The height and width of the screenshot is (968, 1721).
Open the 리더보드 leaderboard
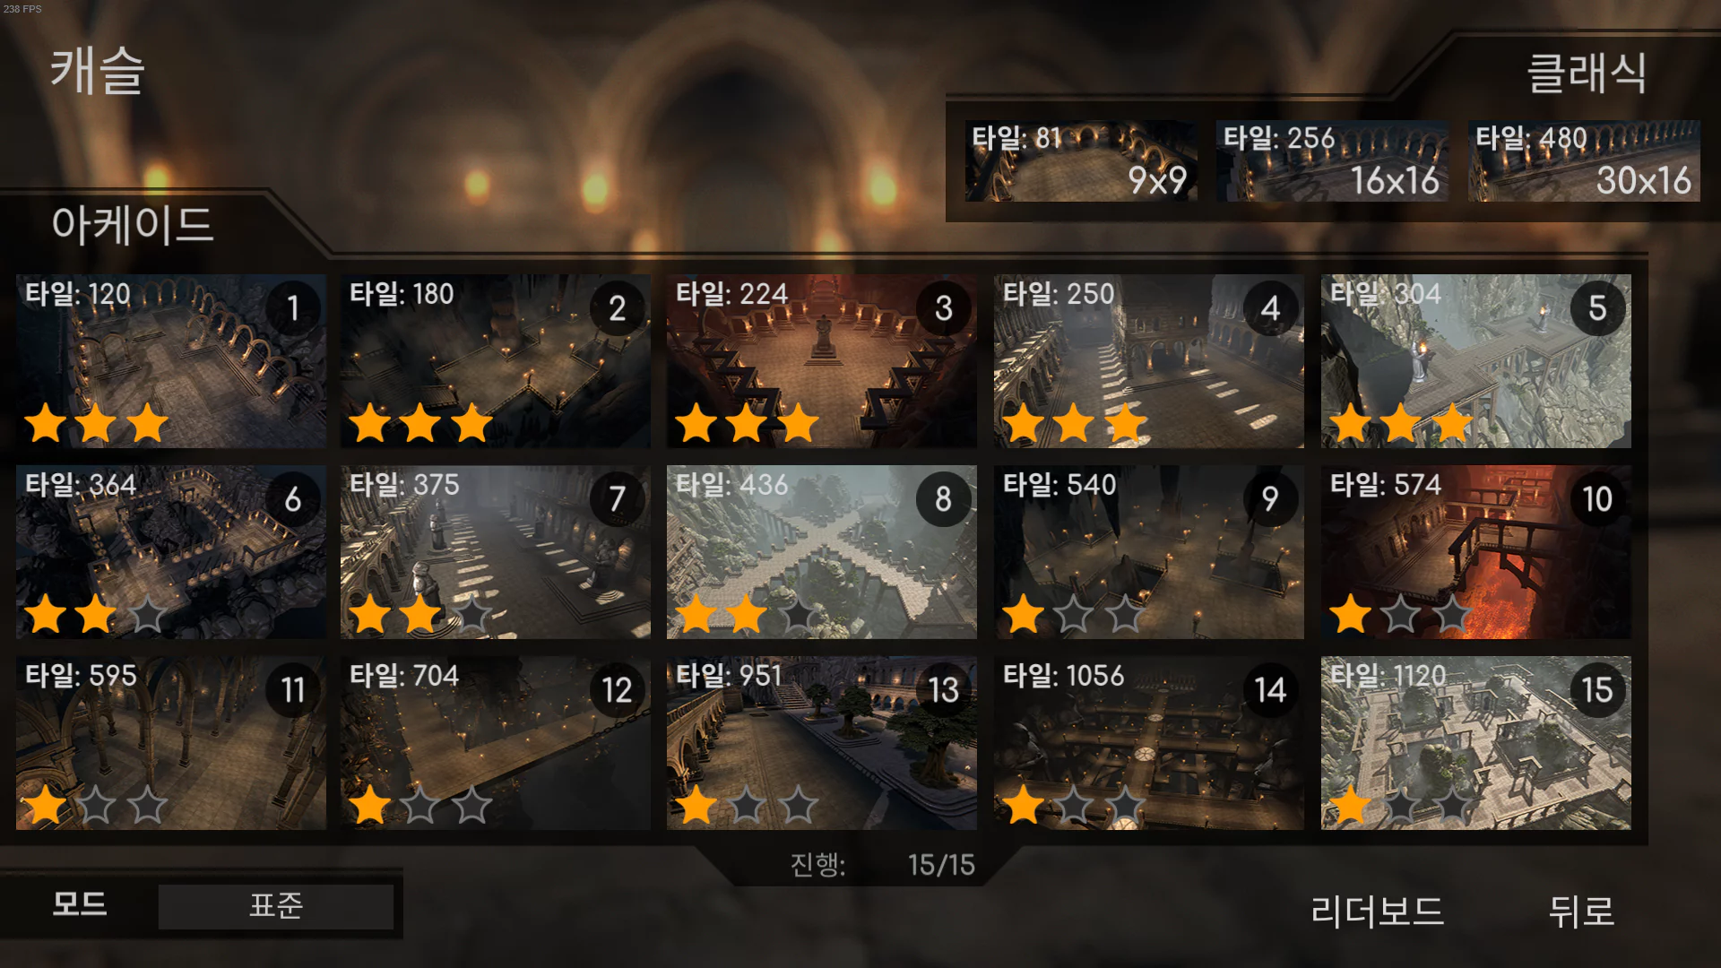pyautogui.click(x=1377, y=912)
